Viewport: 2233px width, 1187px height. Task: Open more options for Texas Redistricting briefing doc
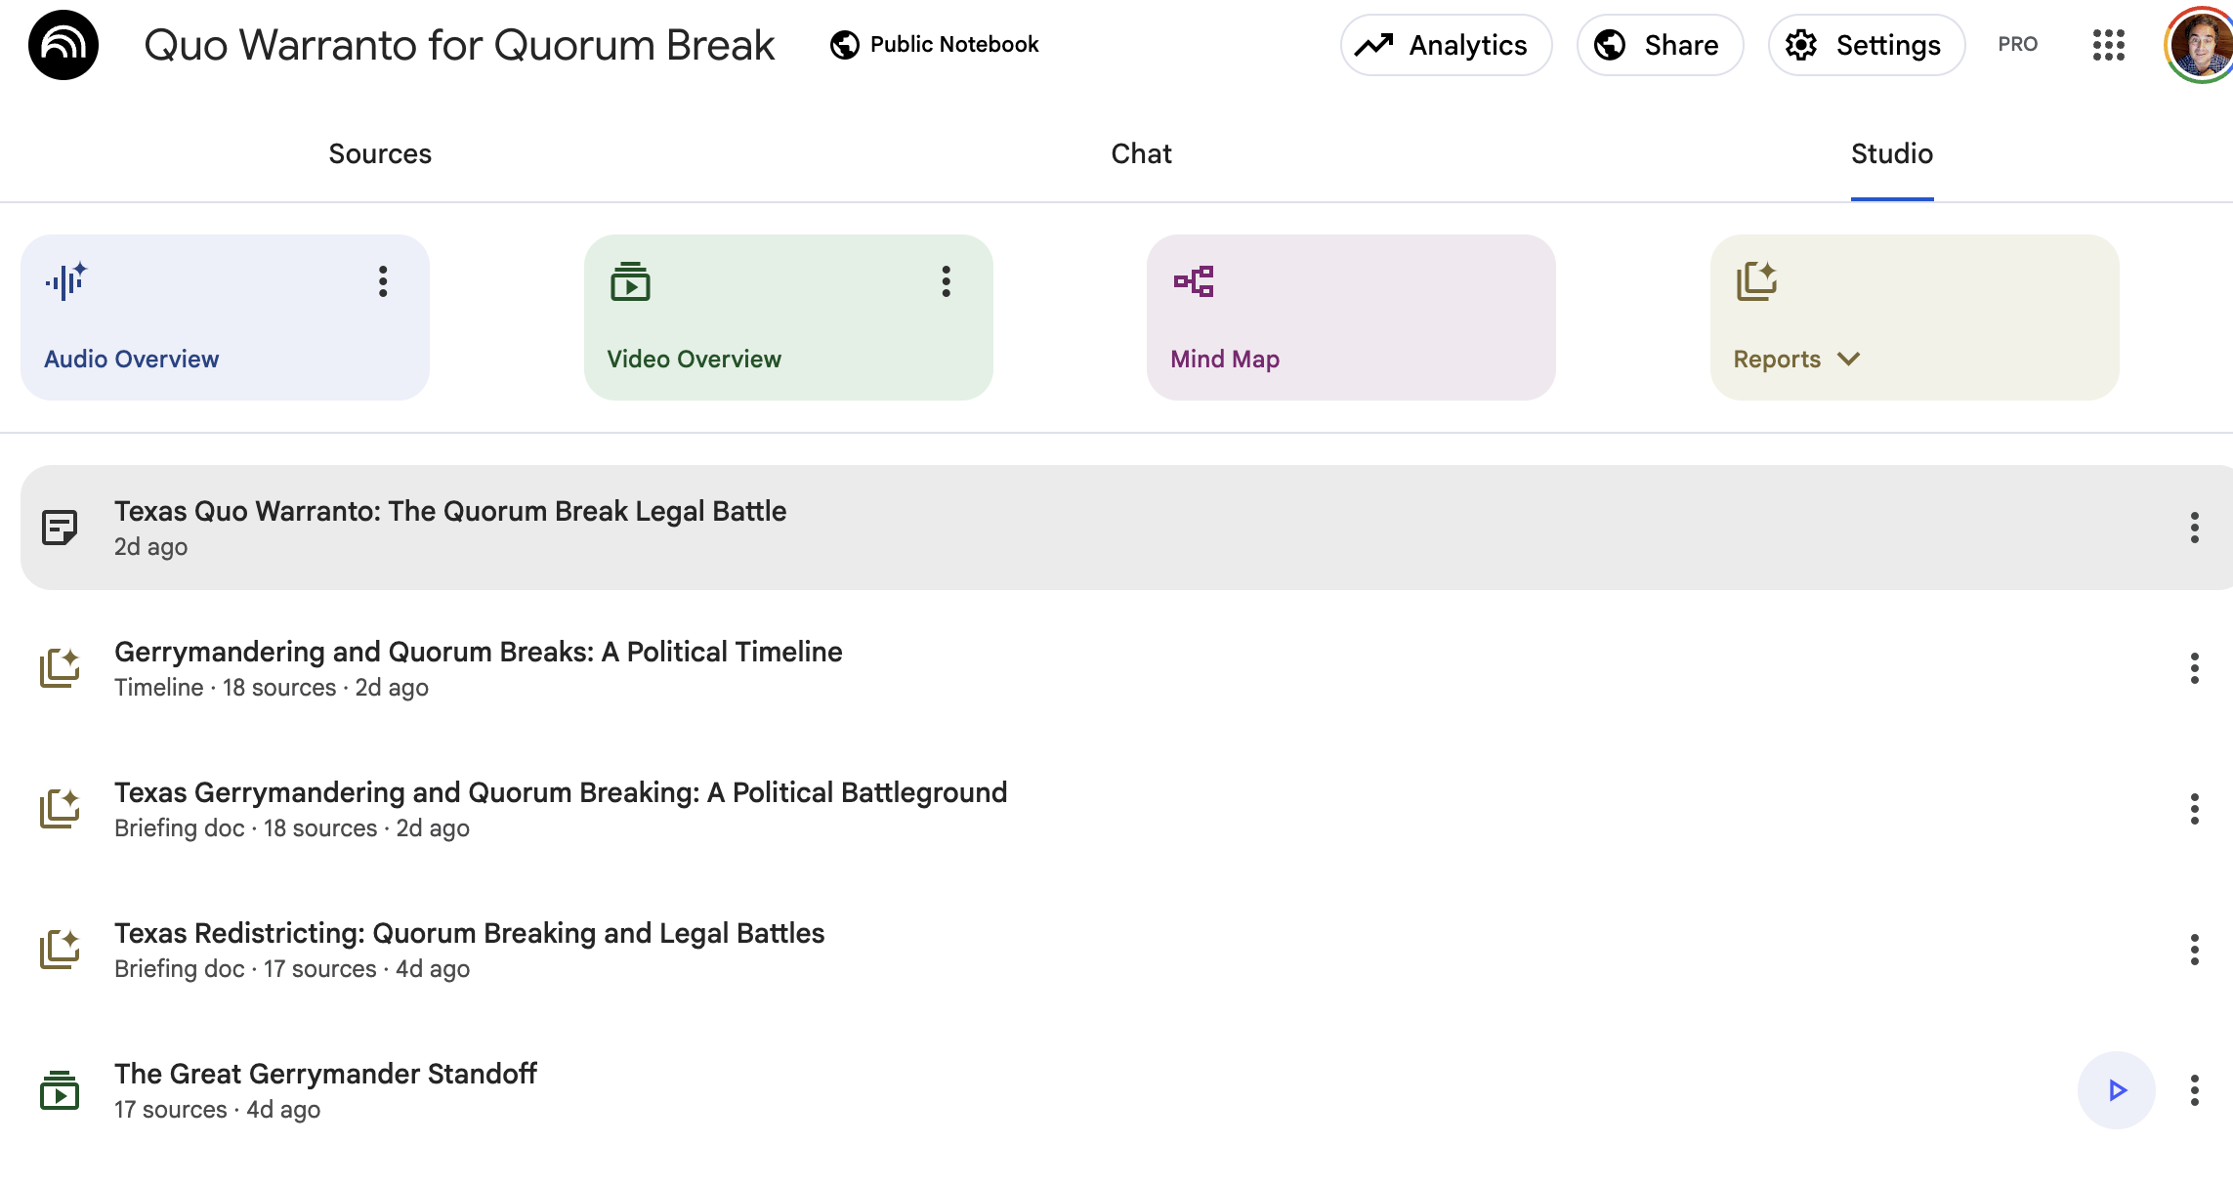[x=2194, y=950]
